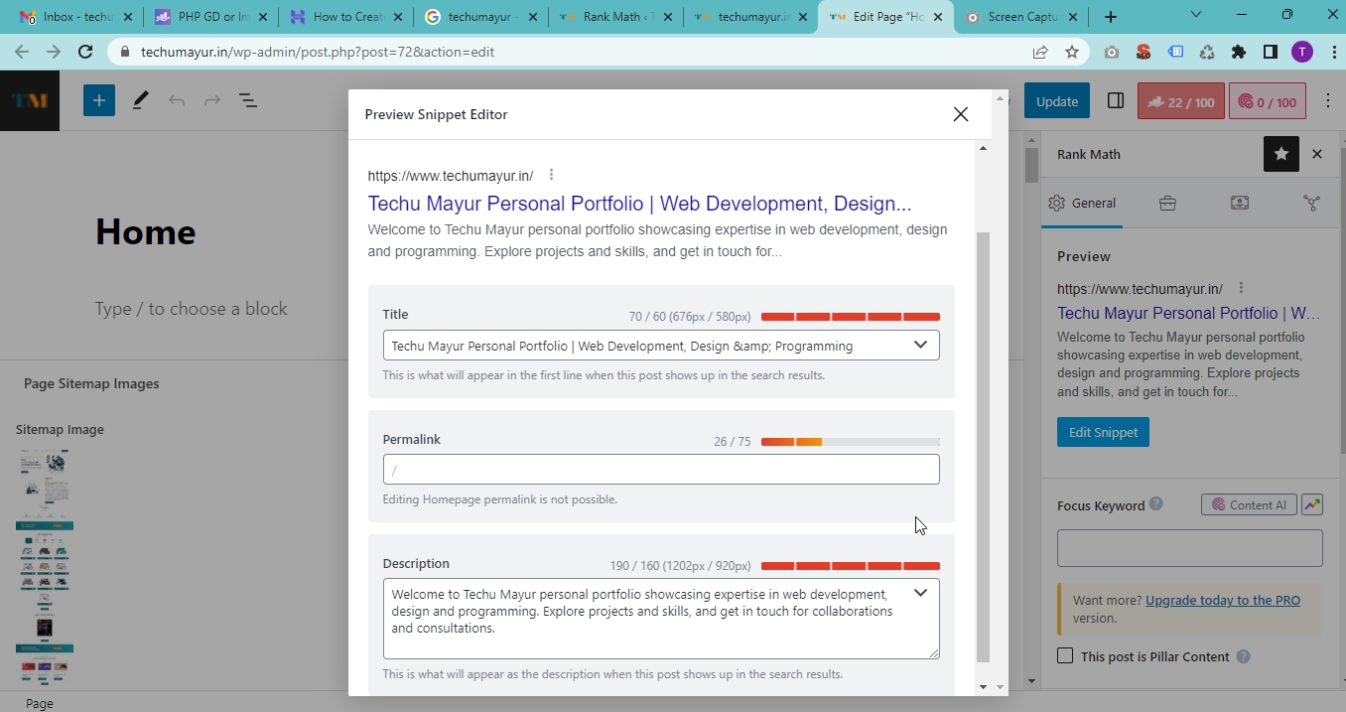Viewport: 1346px width, 712px height.
Task: Click the Permalink length progress bar
Action: [x=851, y=442]
